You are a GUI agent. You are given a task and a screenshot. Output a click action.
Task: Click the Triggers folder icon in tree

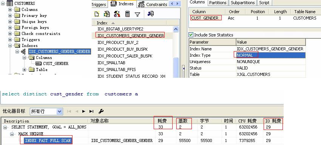coord(17,39)
